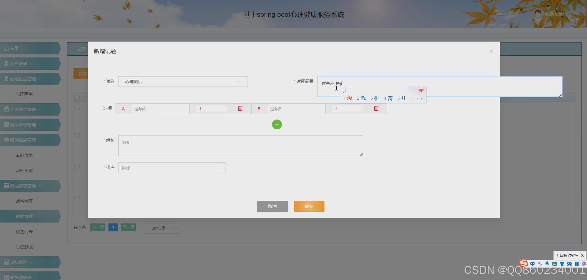Click the 取消 cancel button
587x280 pixels.
272,206
